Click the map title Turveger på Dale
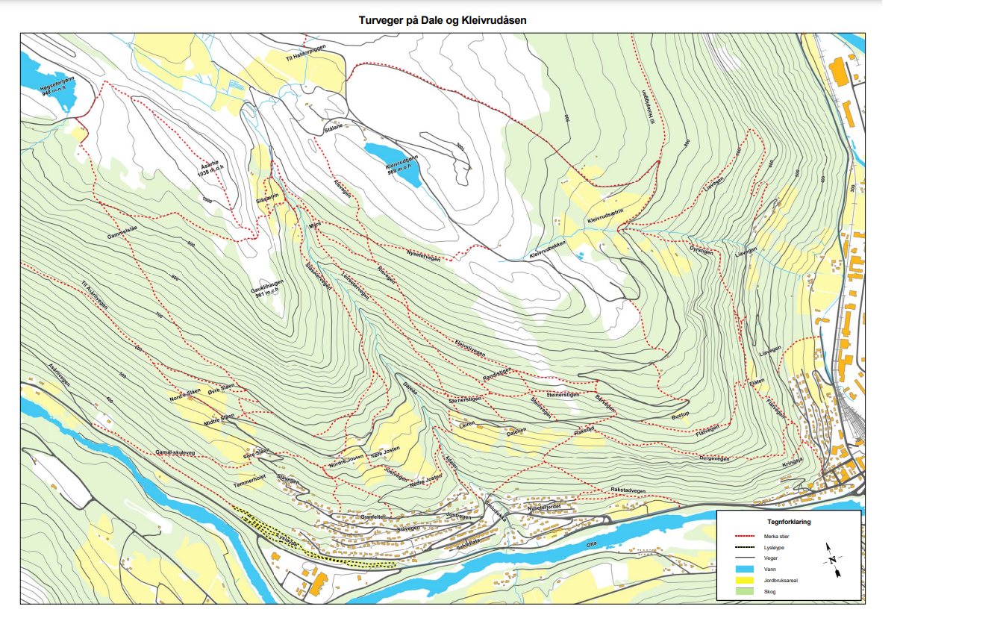The image size is (1003, 627). [x=443, y=20]
